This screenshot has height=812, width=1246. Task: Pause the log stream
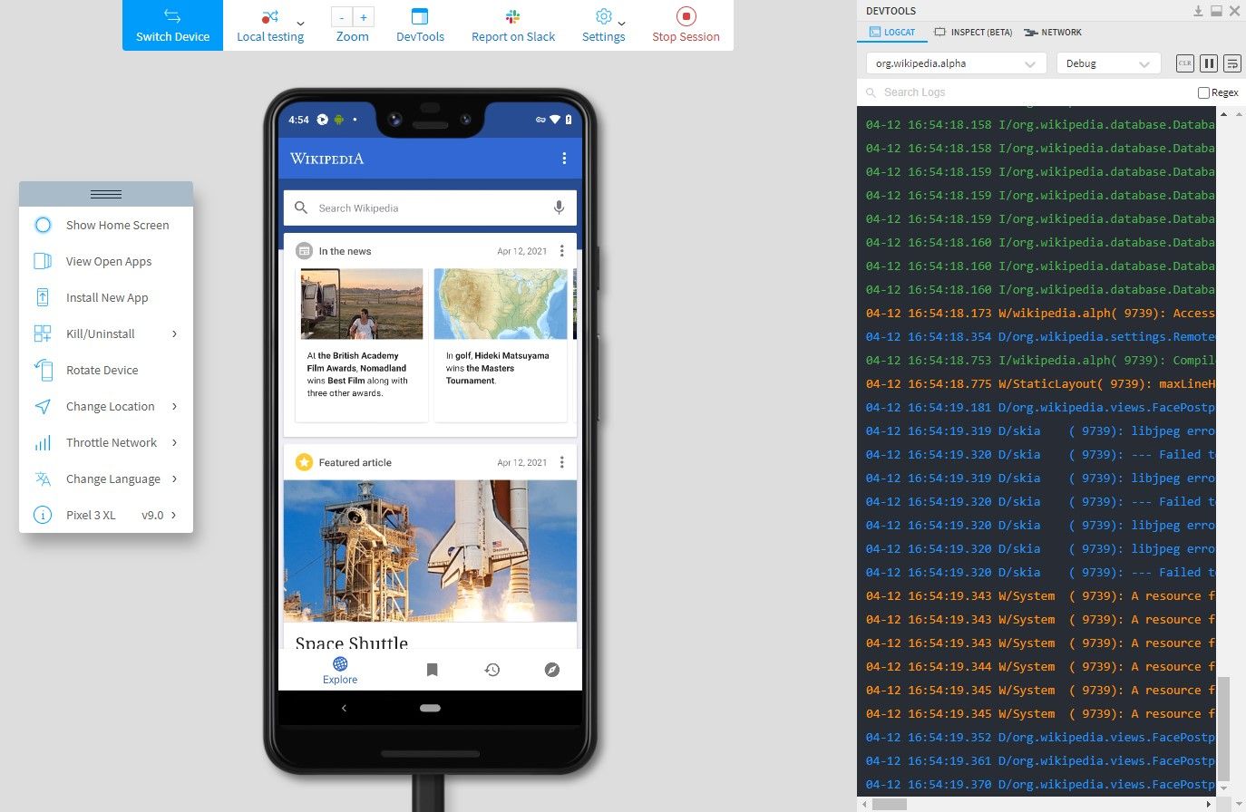(x=1208, y=63)
